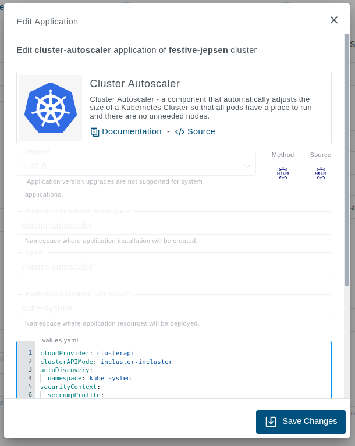Expand the Version dropdown chevron
The image size is (355, 446).
(x=247, y=166)
